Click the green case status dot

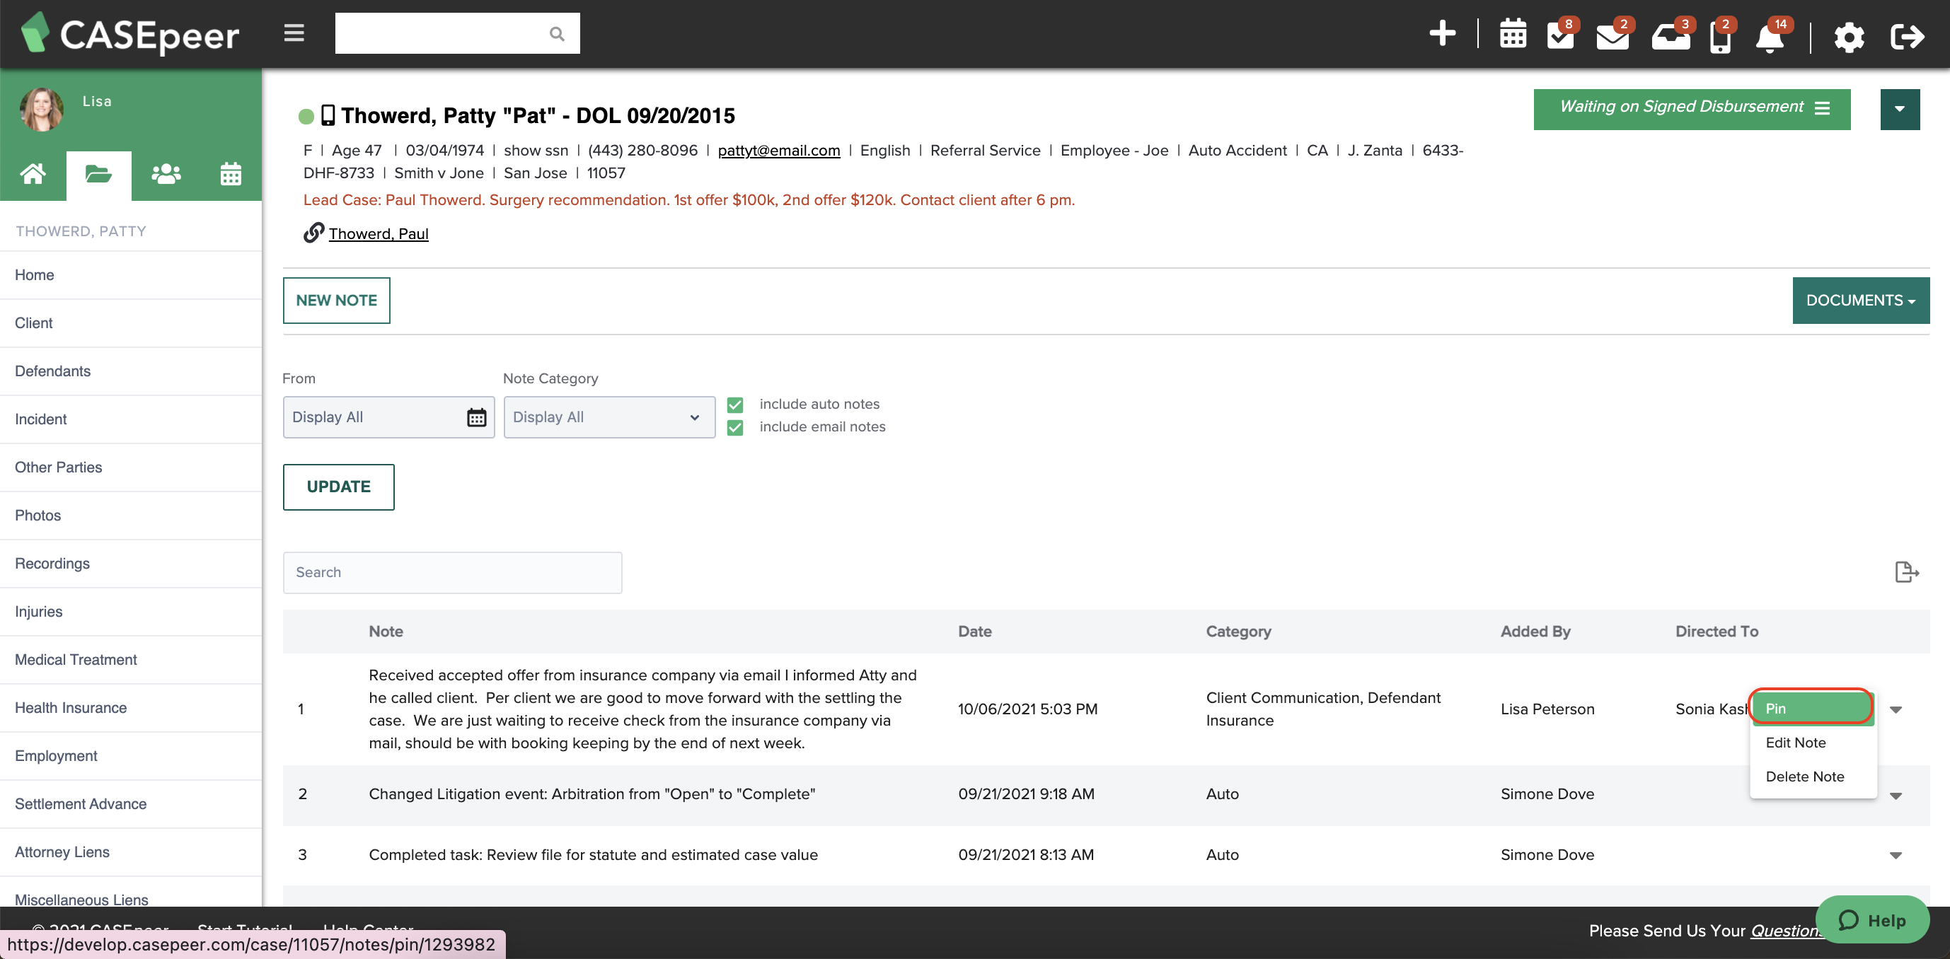pyautogui.click(x=306, y=117)
